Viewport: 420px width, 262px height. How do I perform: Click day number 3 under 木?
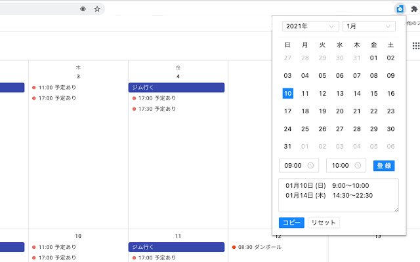(78, 77)
